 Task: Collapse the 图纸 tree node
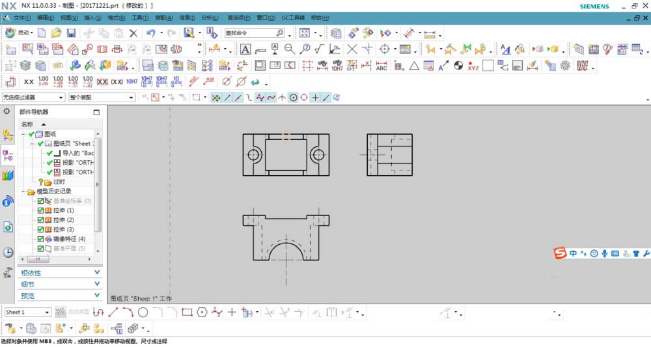(23, 134)
